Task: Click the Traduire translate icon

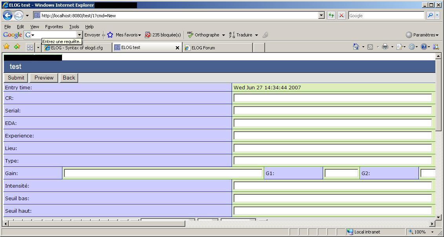Action: coord(232,35)
